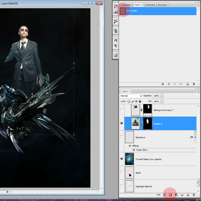Hide Overall Galaxy low opacity layer

pos(122,159)
